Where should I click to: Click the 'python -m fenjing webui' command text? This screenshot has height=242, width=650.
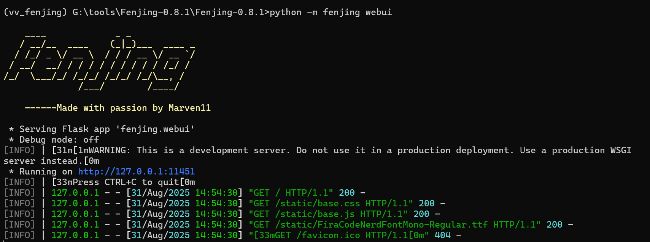tap(331, 13)
